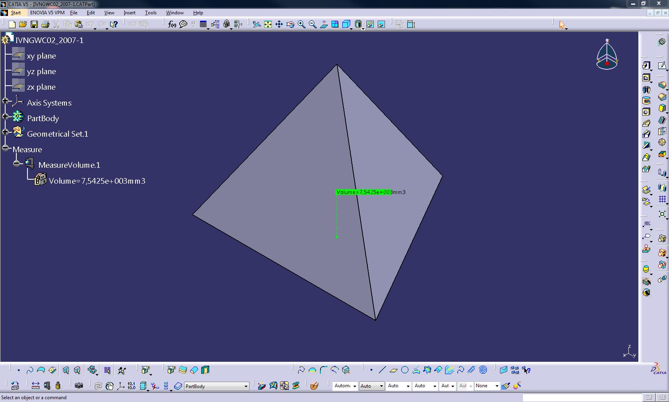Screen dimensions: 669x402
Task: Click the axis system icon in bottom toolbar
Action: pyautogui.click(x=121, y=386)
